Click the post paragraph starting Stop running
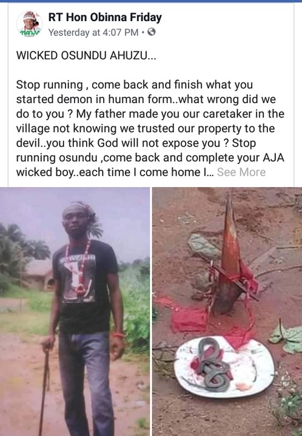The image size is (302, 436). point(150,128)
